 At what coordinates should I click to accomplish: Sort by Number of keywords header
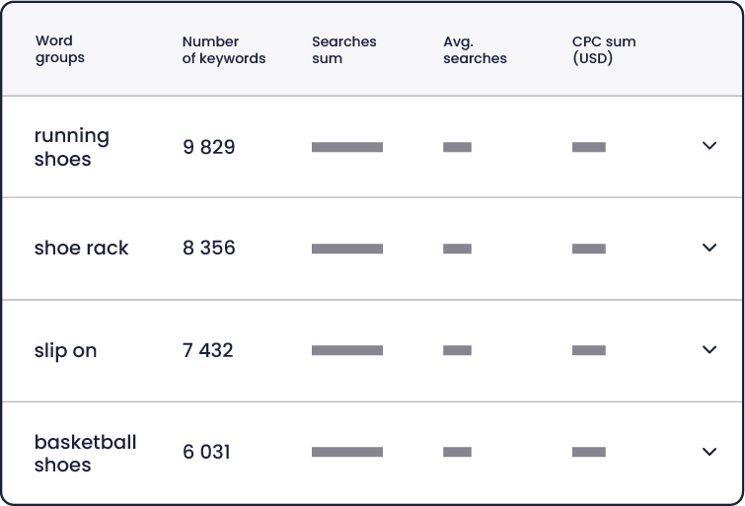(x=224, y=50)
